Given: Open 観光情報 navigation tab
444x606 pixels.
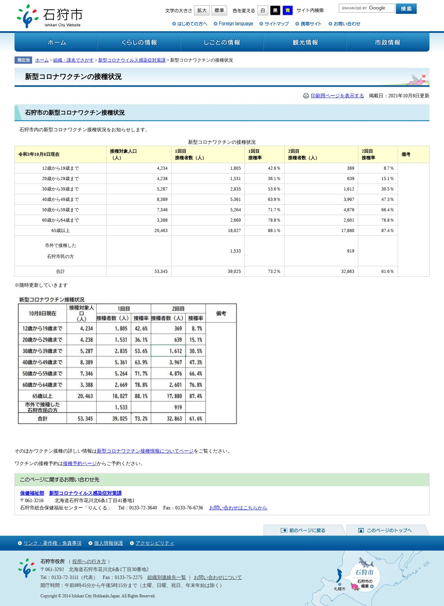Looking at the screenshot, I should pyautogui.click(x=305, y=42).
